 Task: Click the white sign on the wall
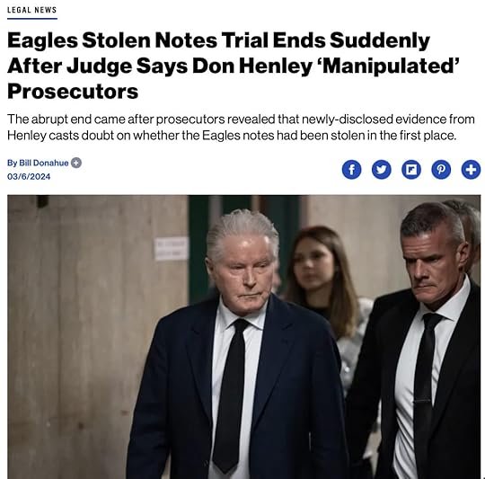point(171,248)
